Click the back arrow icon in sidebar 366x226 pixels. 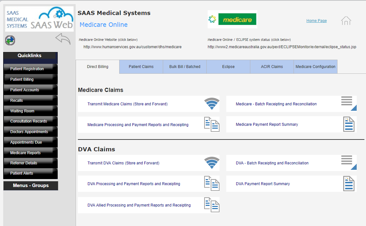63,39
